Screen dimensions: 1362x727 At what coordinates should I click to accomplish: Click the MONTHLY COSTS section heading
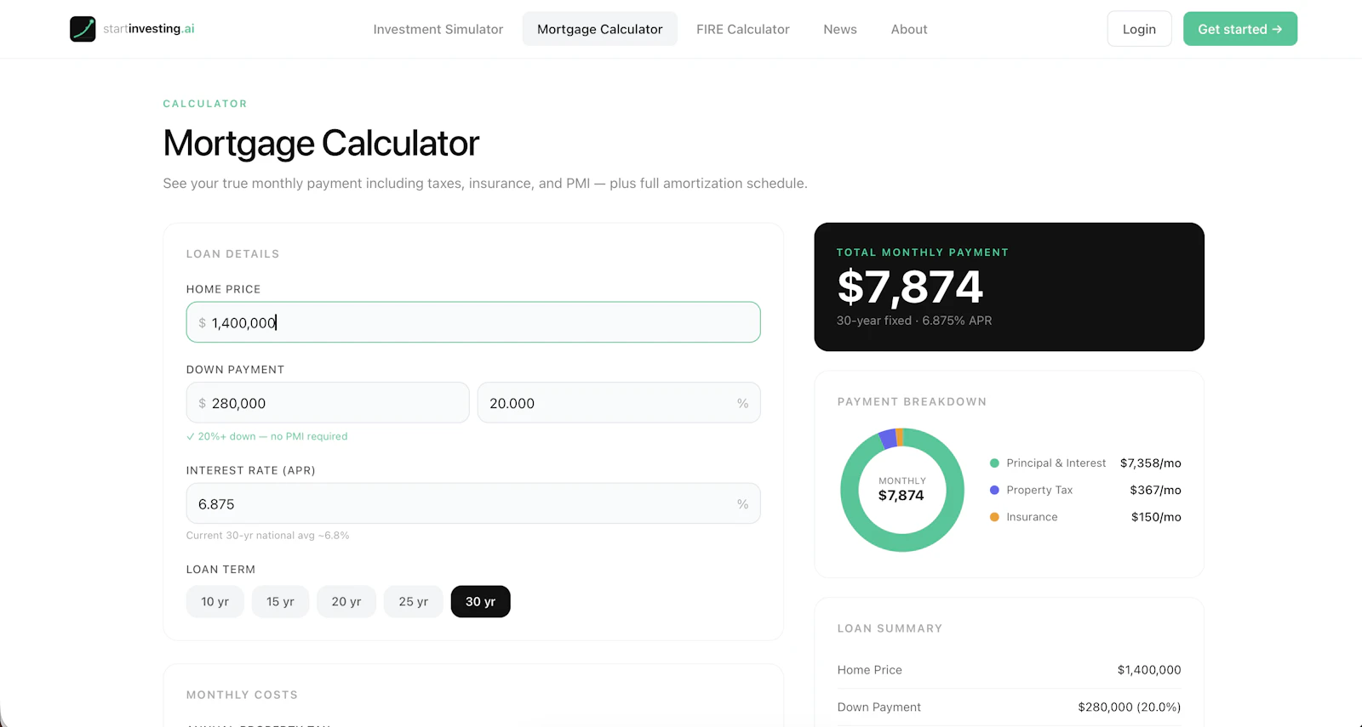click(242, 695)
